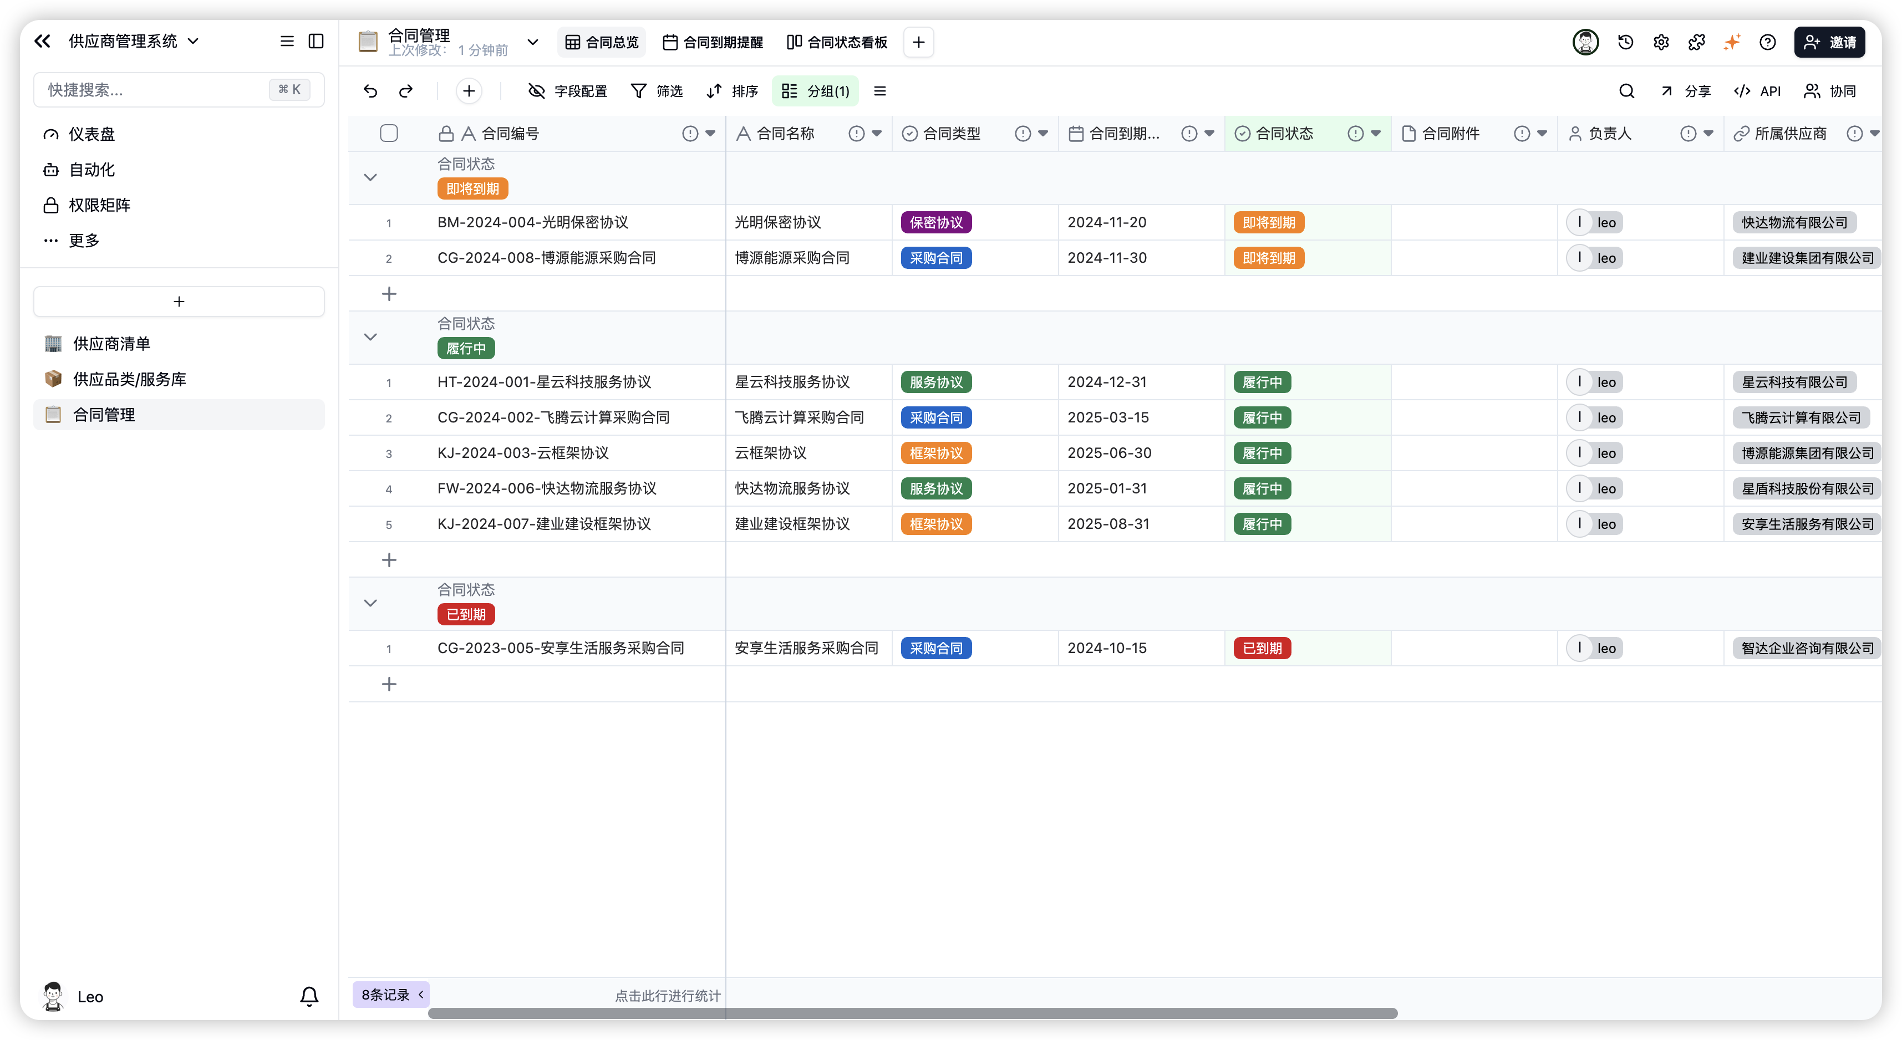Open 字段配置 field visibility settings
Screen dimensions: 1902x1040
click(567, 91)
